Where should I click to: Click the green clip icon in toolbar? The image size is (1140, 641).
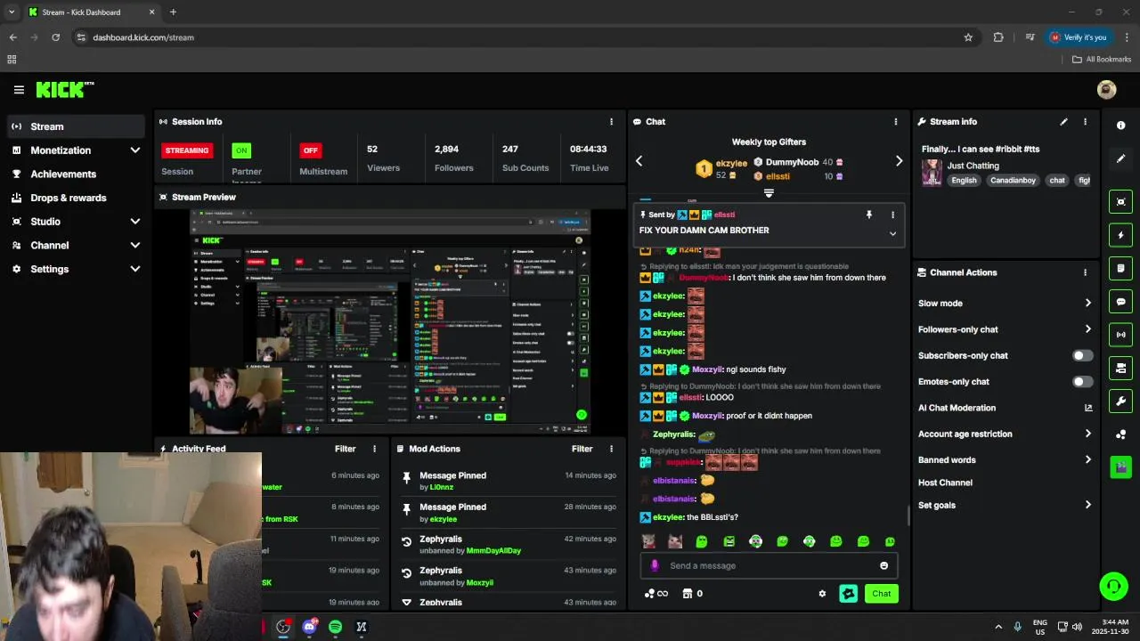pos(1121,467)
